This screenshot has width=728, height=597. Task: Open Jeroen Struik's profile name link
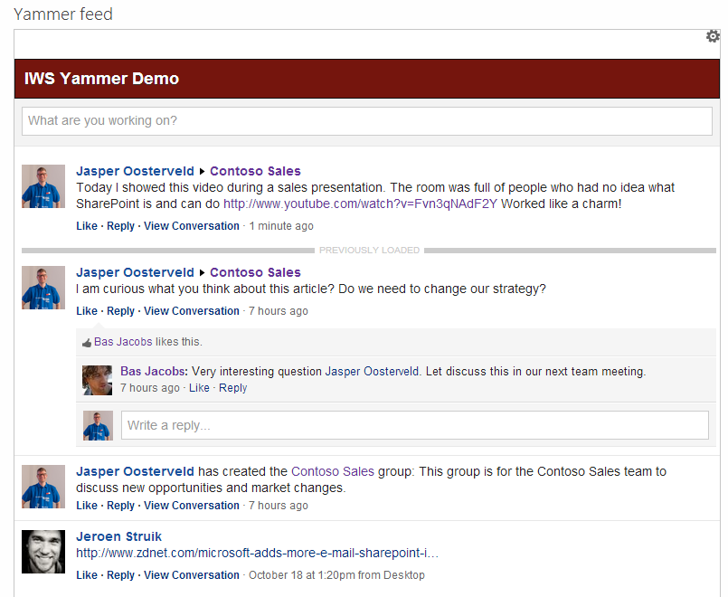click(118, 536)
